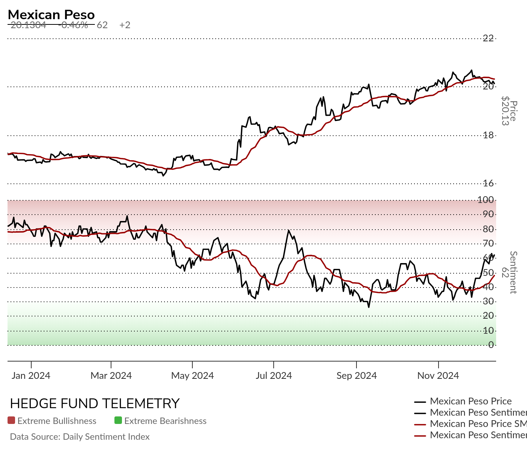Click the red Extreme Bullishness swatch
Viewport: 527px width, 451px height.
pyautogui.click(x=11, y=421)
